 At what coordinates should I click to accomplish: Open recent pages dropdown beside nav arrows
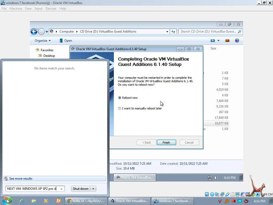tap(47, 32)
